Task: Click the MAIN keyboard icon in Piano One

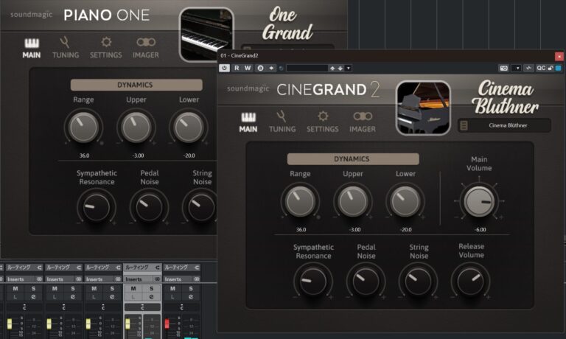Action: tap(32, 43)
